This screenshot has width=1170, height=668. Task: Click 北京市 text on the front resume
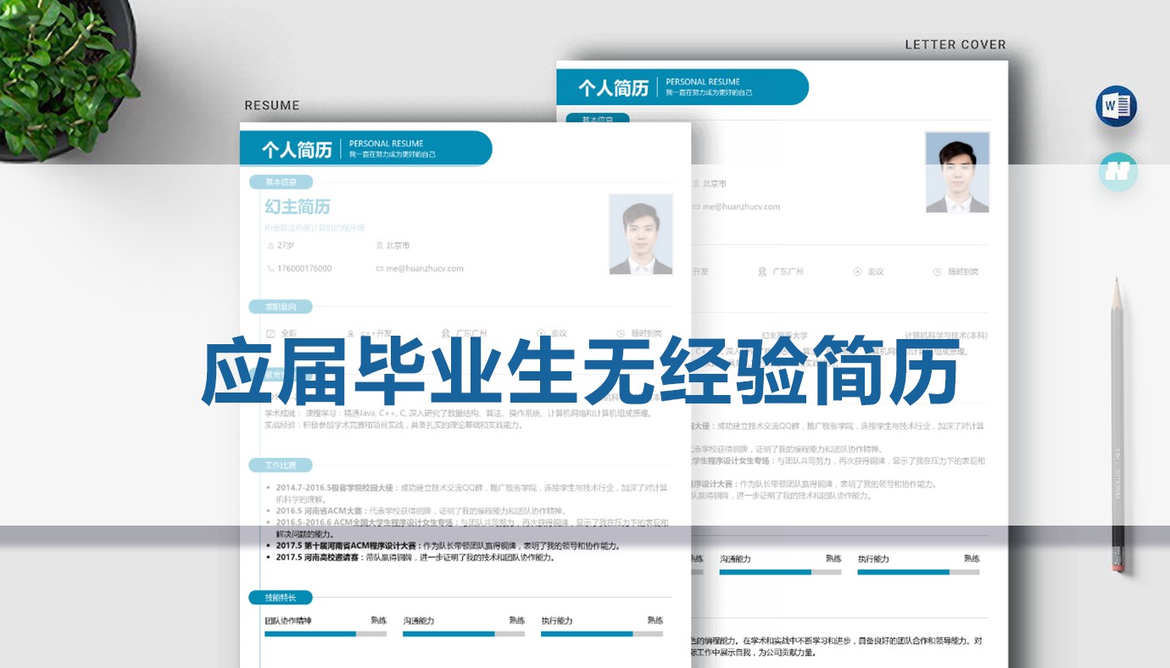pyautogui.click(x=398, y=246)
